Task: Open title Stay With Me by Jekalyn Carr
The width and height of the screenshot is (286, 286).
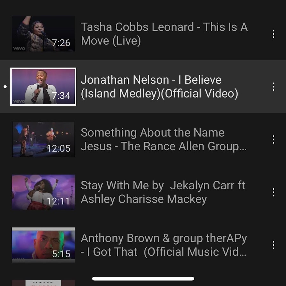Action: click(x=163, y=192)
